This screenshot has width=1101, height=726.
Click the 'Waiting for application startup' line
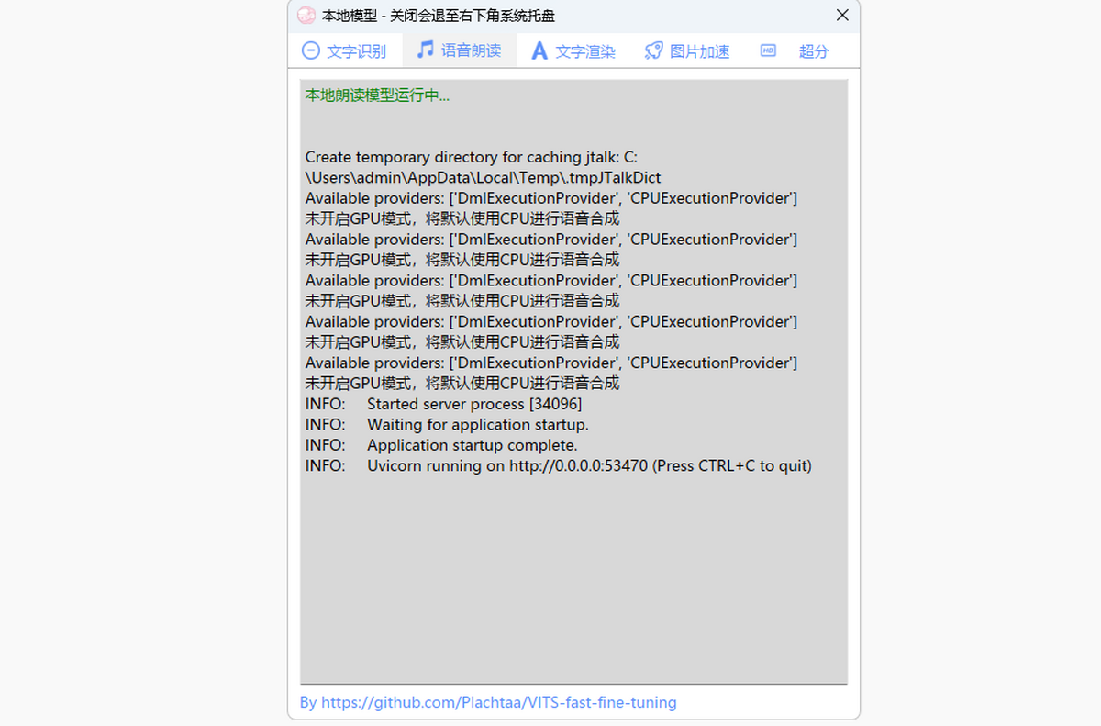tap(447, 425)
